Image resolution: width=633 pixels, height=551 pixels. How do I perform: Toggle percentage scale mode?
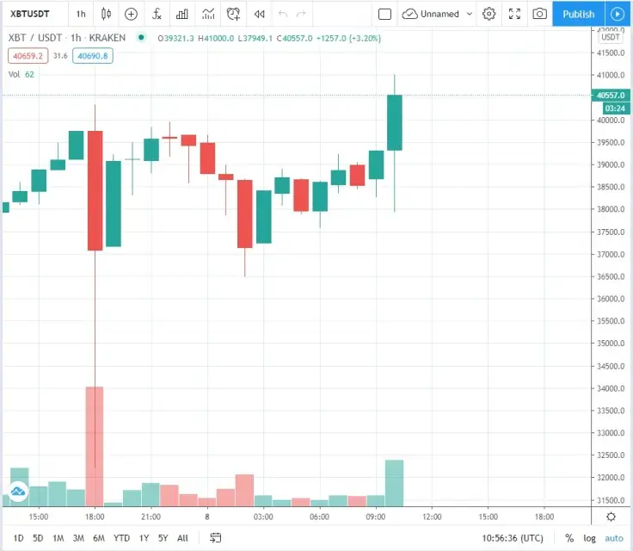[x=569, y=538]
